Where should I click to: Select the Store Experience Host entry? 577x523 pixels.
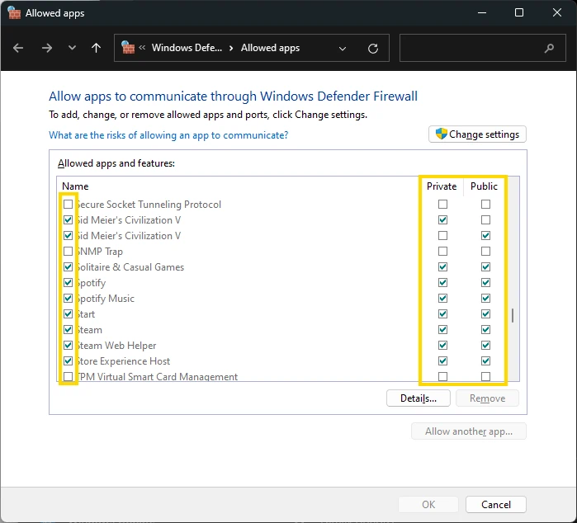(x=124, y=361)
